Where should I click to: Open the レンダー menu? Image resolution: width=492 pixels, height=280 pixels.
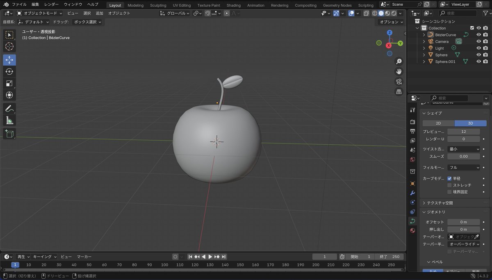point(51,5)
